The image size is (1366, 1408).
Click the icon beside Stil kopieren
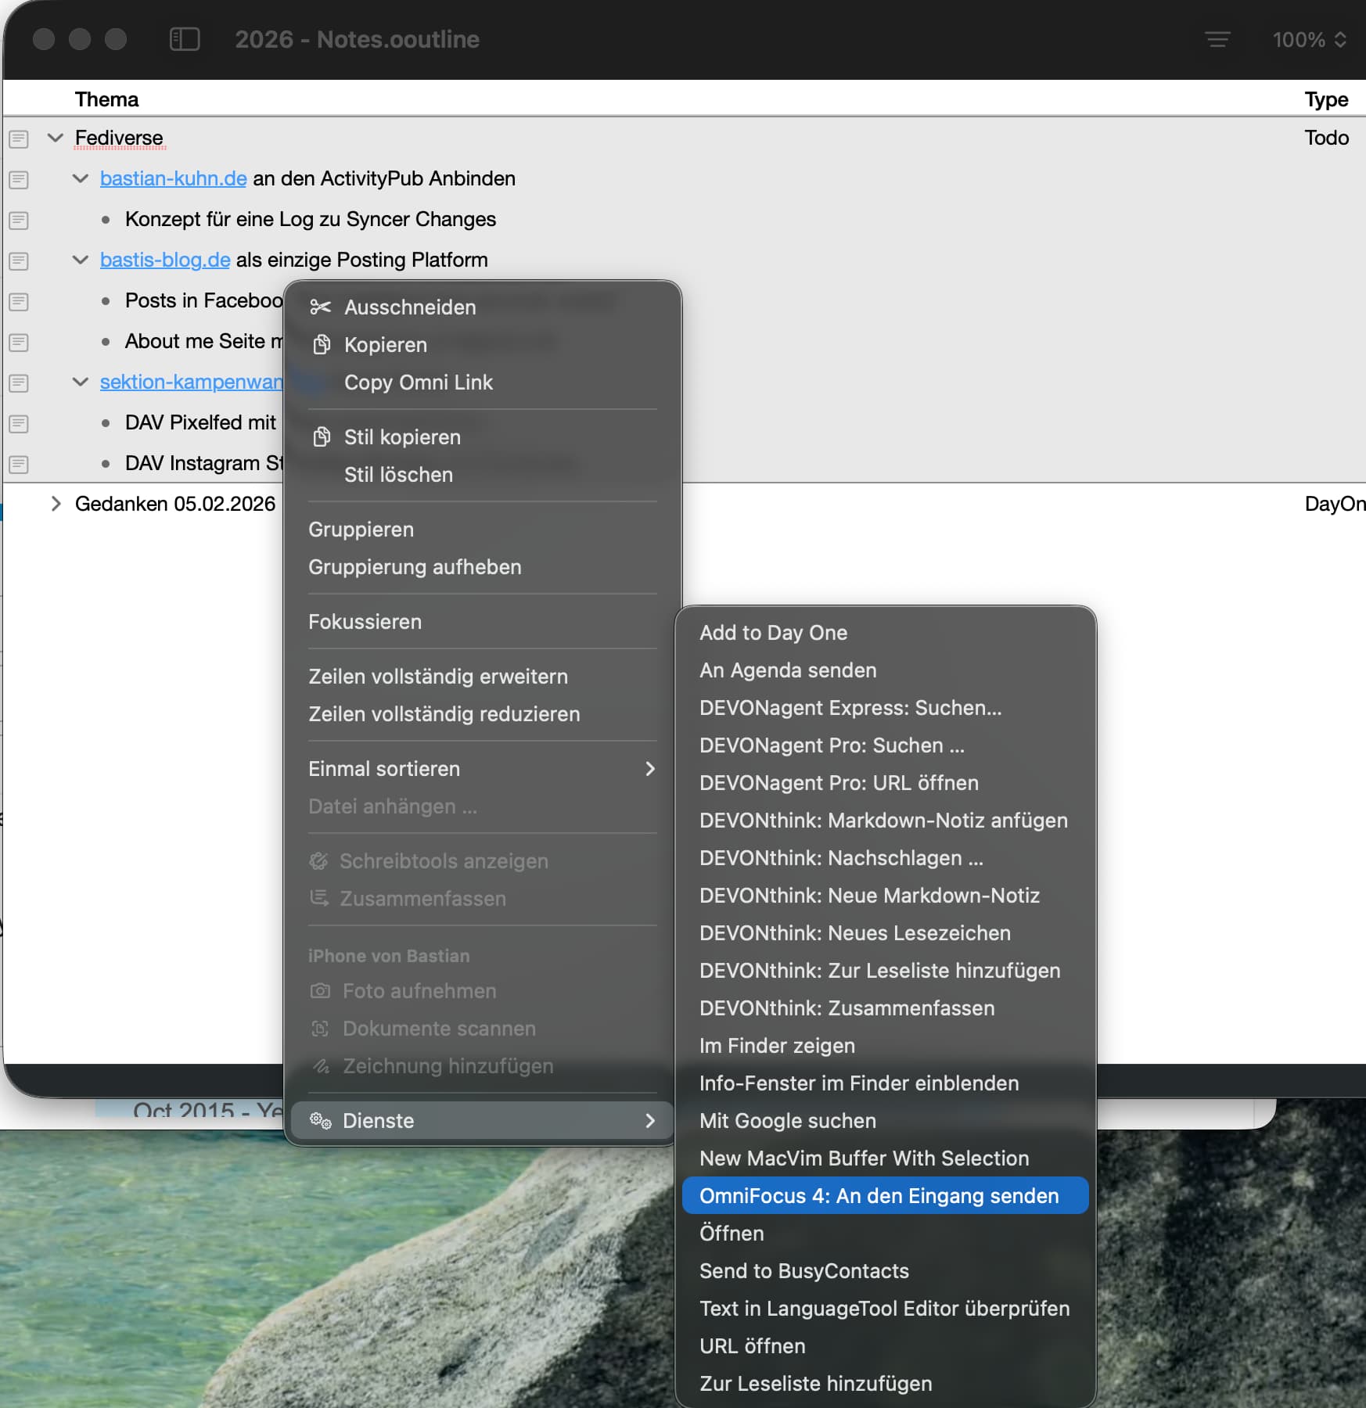(322, 437)
